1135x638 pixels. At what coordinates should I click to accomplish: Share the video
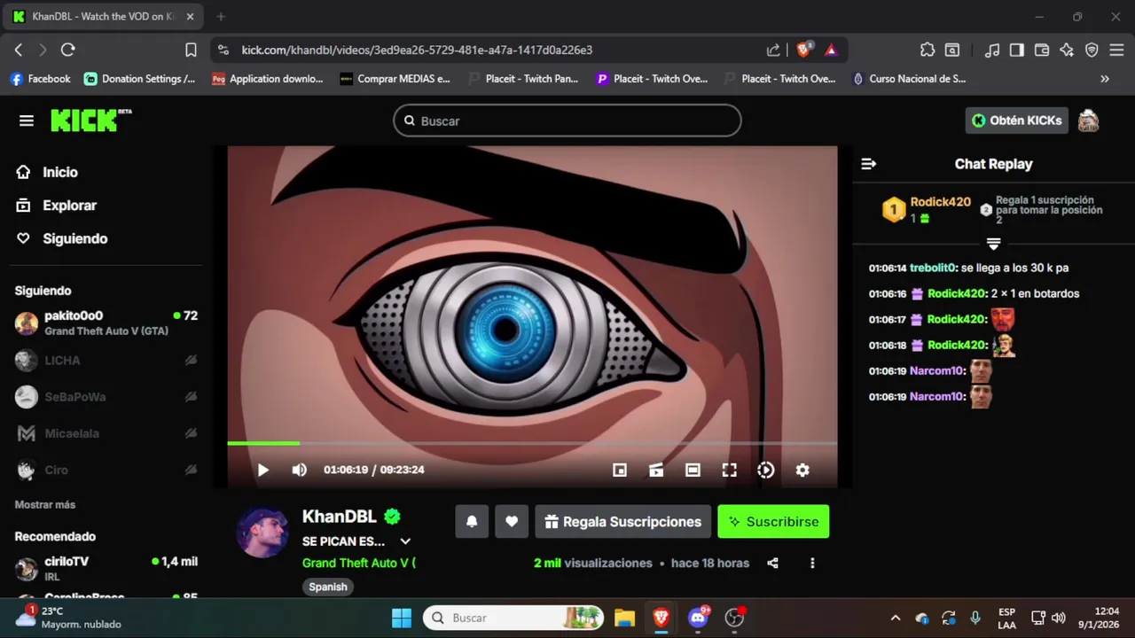(x=772, y=563)
